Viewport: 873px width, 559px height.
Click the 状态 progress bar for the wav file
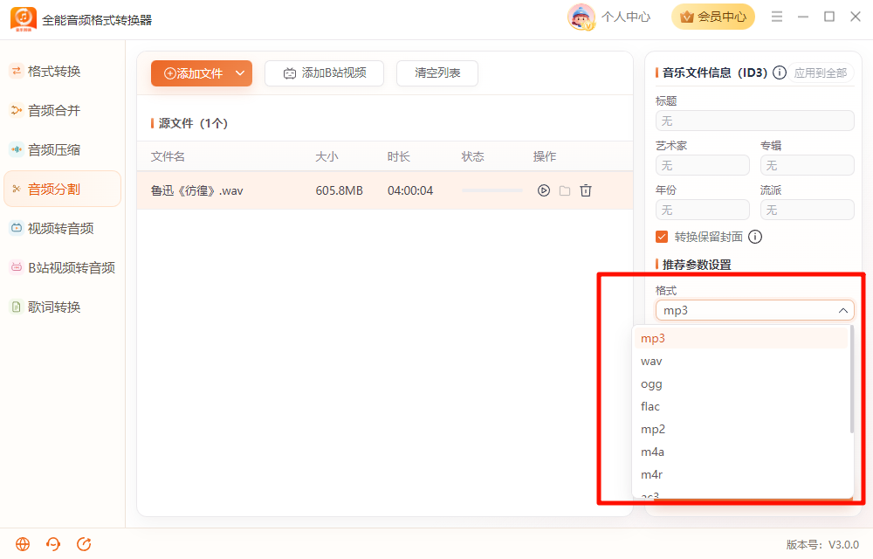492,190
